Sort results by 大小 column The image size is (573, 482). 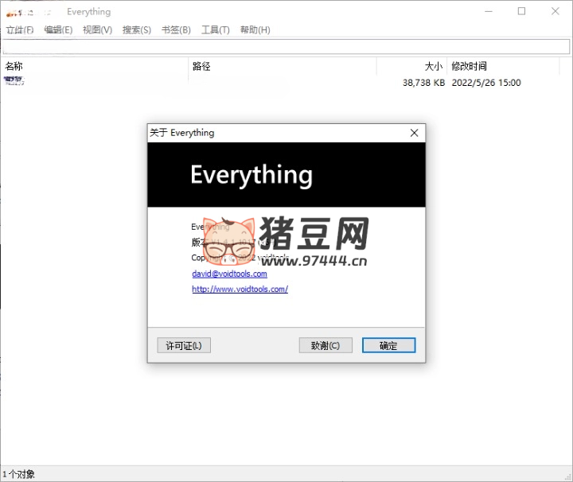click(x=411, y=66)
